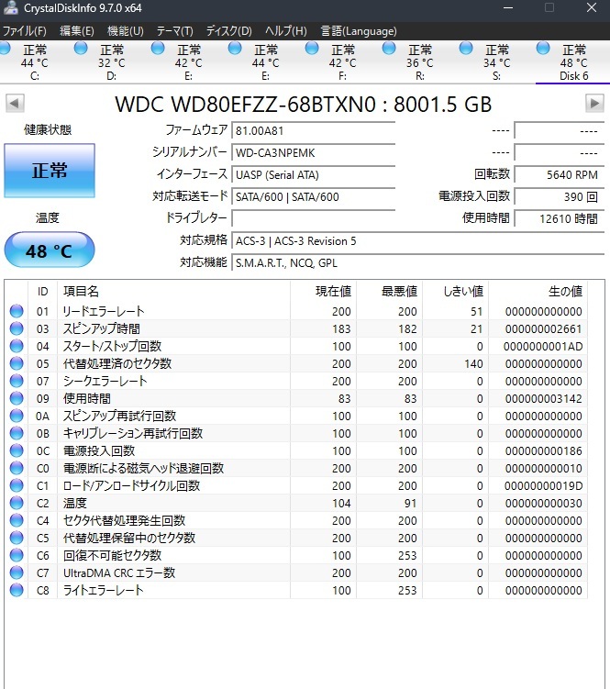Click the empty ドライブレター field
This screenshot has width=610, height=689.
click(x=314, y=218)
